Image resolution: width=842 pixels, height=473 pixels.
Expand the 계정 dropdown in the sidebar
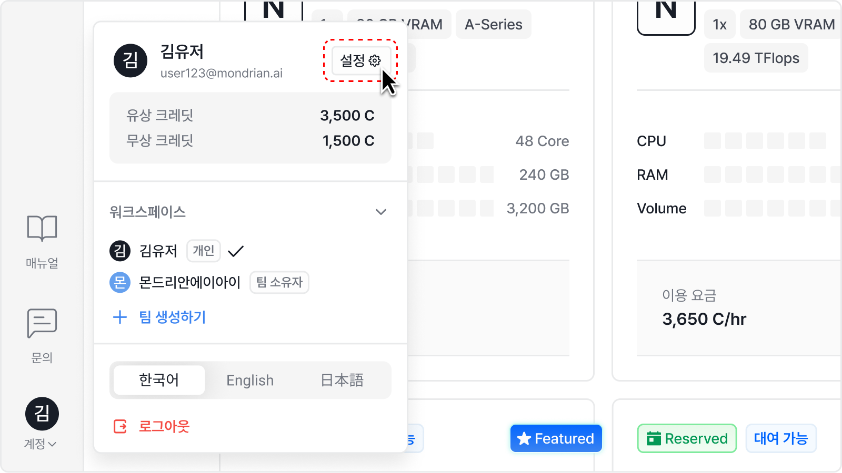(x=40, y=444)
